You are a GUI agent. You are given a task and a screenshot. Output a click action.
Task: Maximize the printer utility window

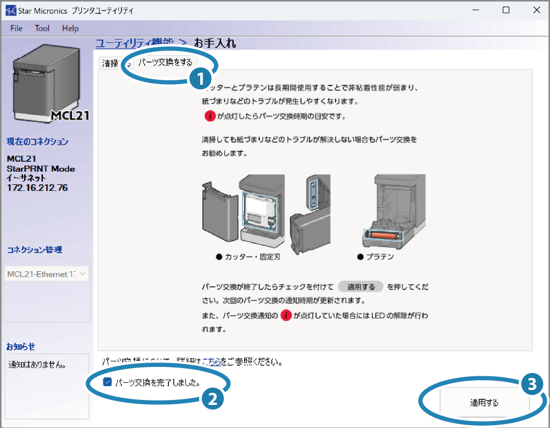pyautogui.click(x=506, y=10)
